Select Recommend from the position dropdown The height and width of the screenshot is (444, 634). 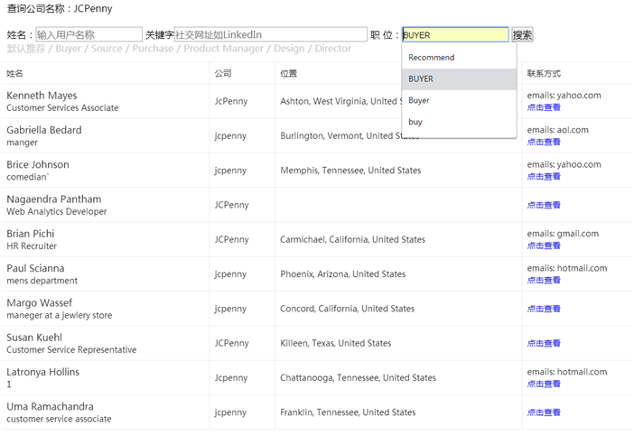[x=459, y=58]
